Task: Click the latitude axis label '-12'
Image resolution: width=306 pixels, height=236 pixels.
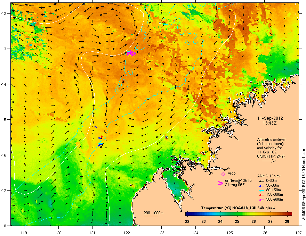Action: 3,14
